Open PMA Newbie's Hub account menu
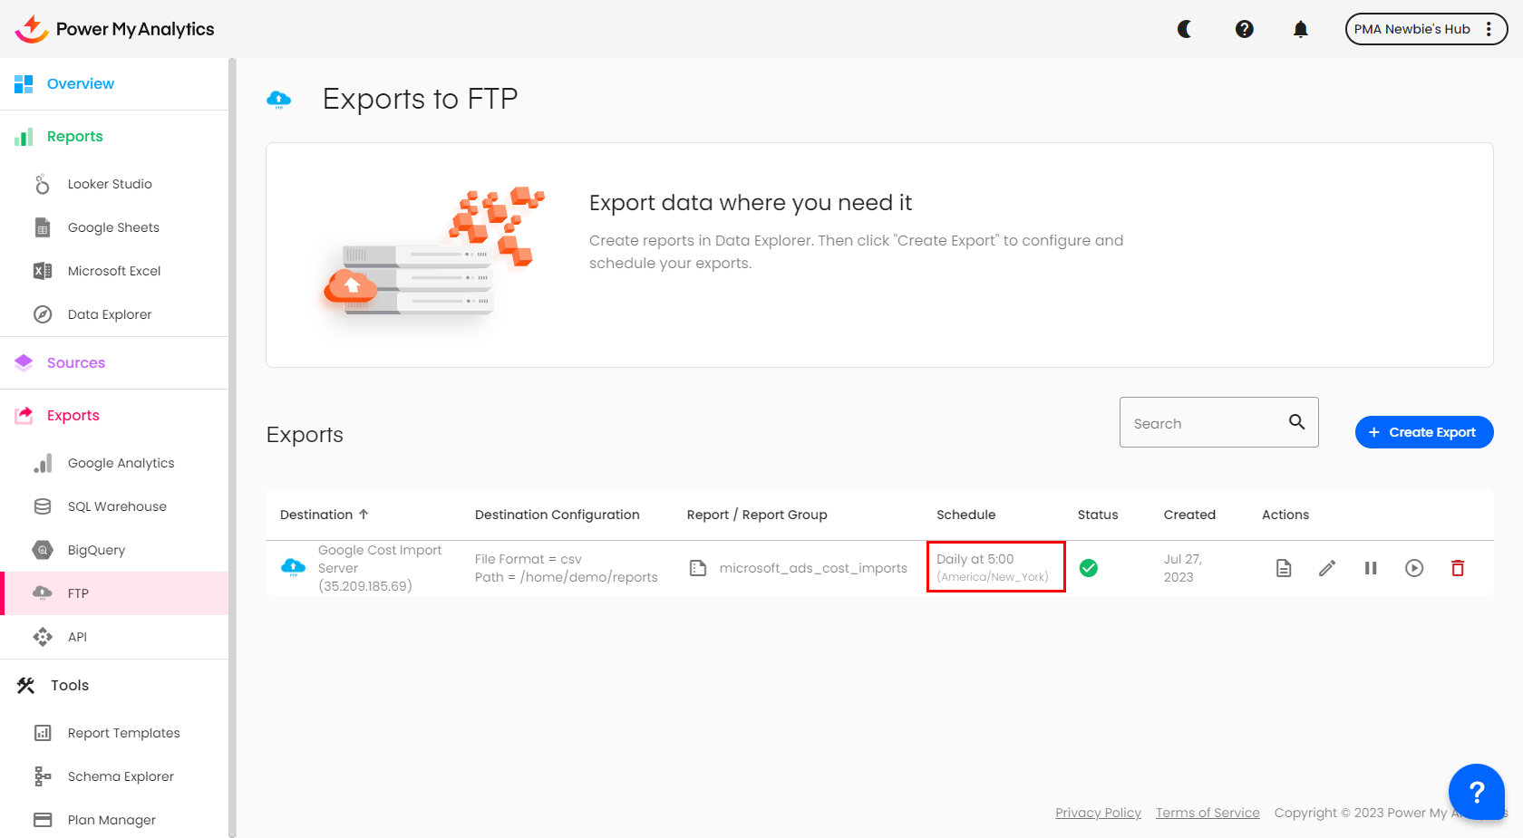This screenshot has width=1523, height=838. (x=1425, y=29)
